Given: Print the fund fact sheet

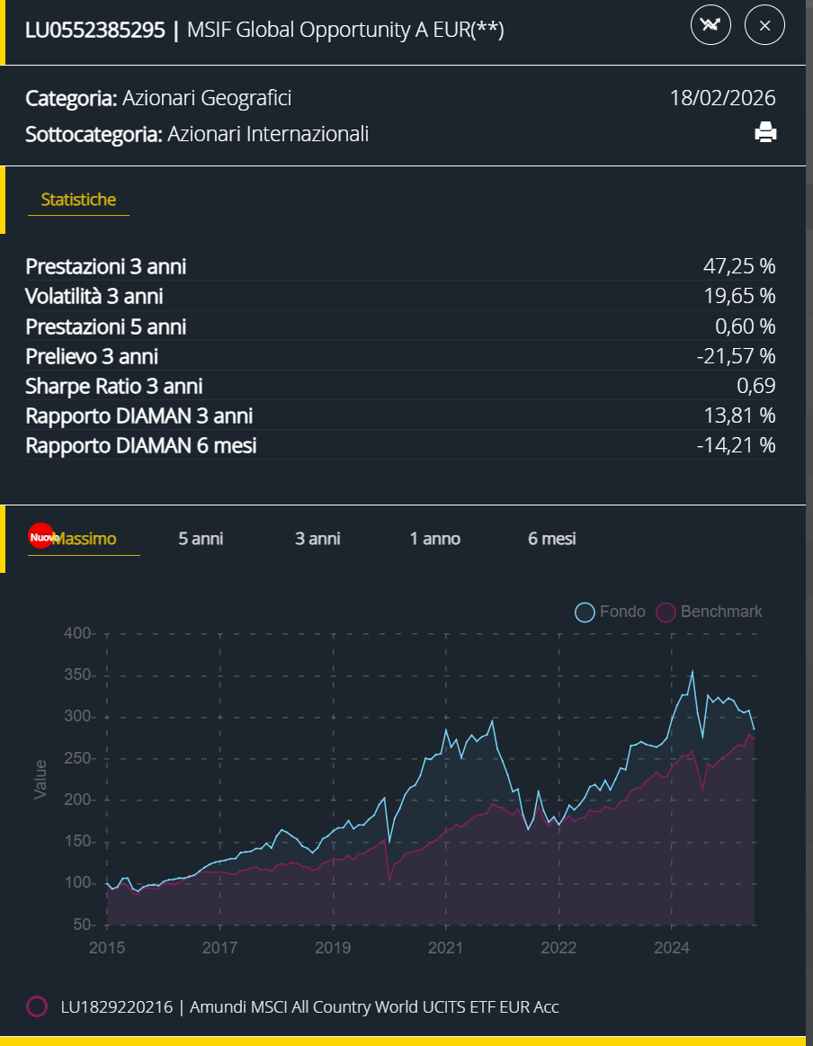Looking at the screenshot, I should click(765, 133).
